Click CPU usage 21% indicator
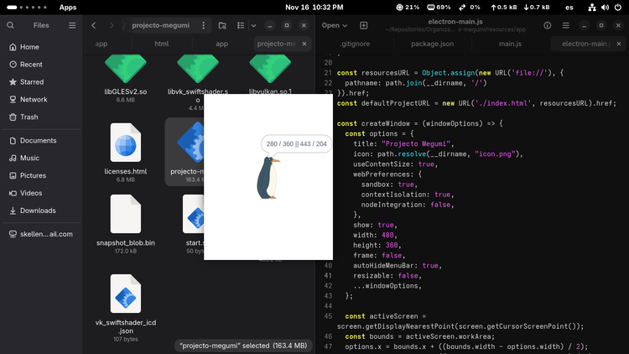629x354 pixels. click(x=408, y=8)
